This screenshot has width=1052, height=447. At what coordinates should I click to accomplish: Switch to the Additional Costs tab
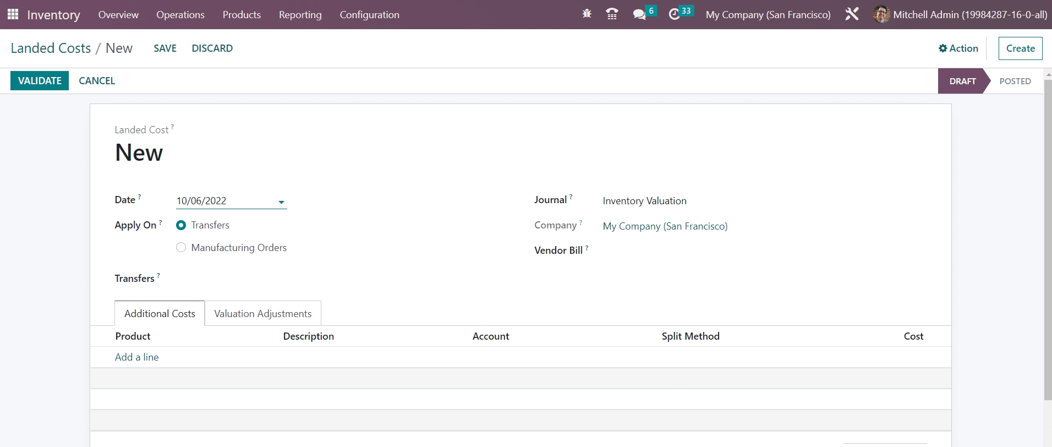coord(160,313)
